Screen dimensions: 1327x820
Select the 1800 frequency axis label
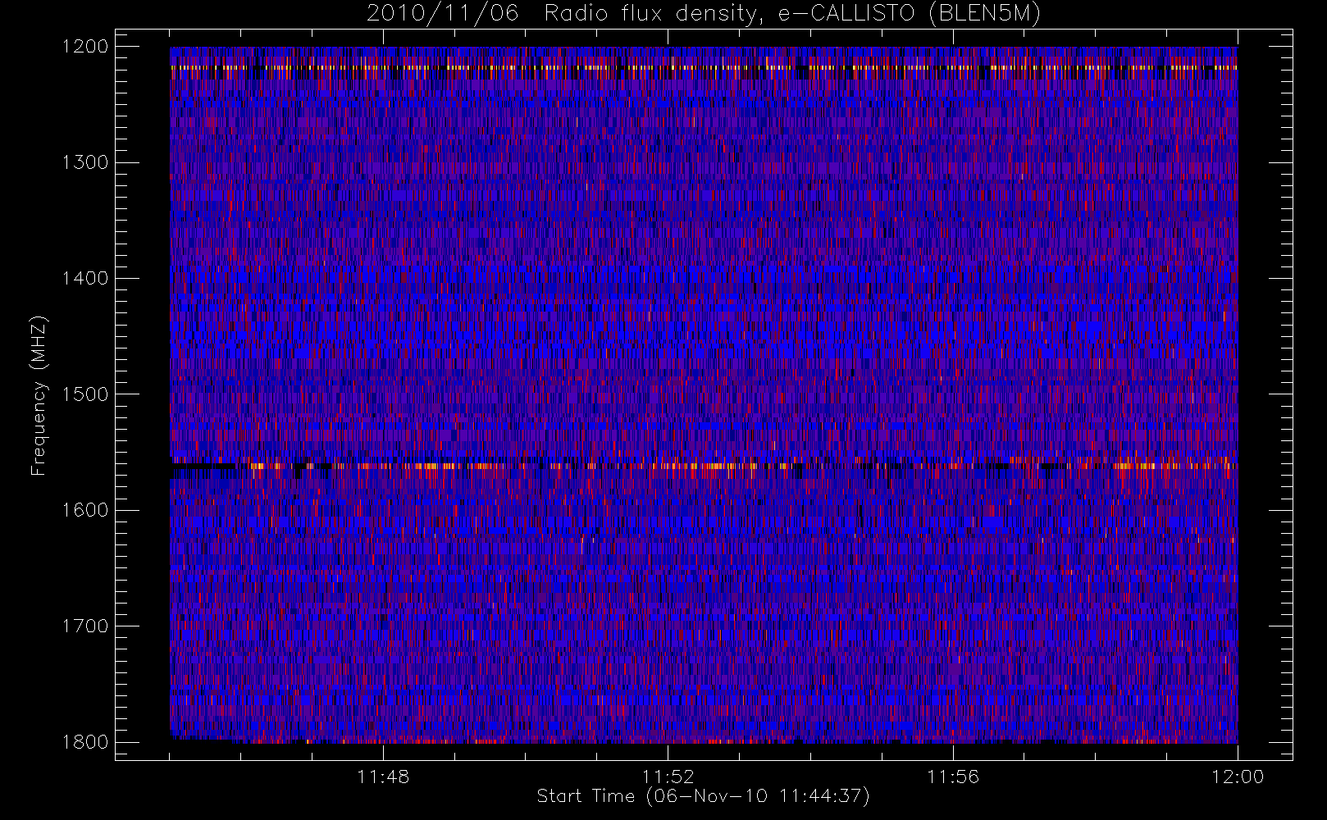(85, 742)
